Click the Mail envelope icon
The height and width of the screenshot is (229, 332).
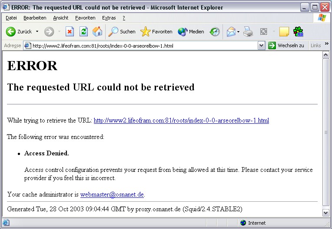tap(231, 32)
